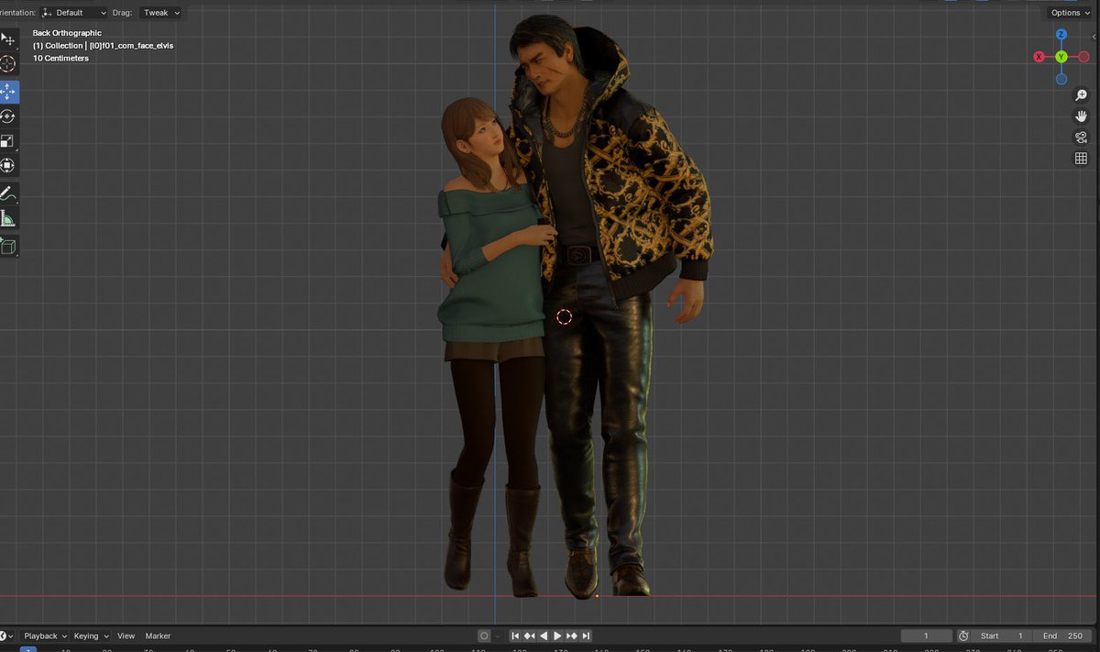
Task: Click the 'Back Orthographic' view label
Action: click(67, 33)
